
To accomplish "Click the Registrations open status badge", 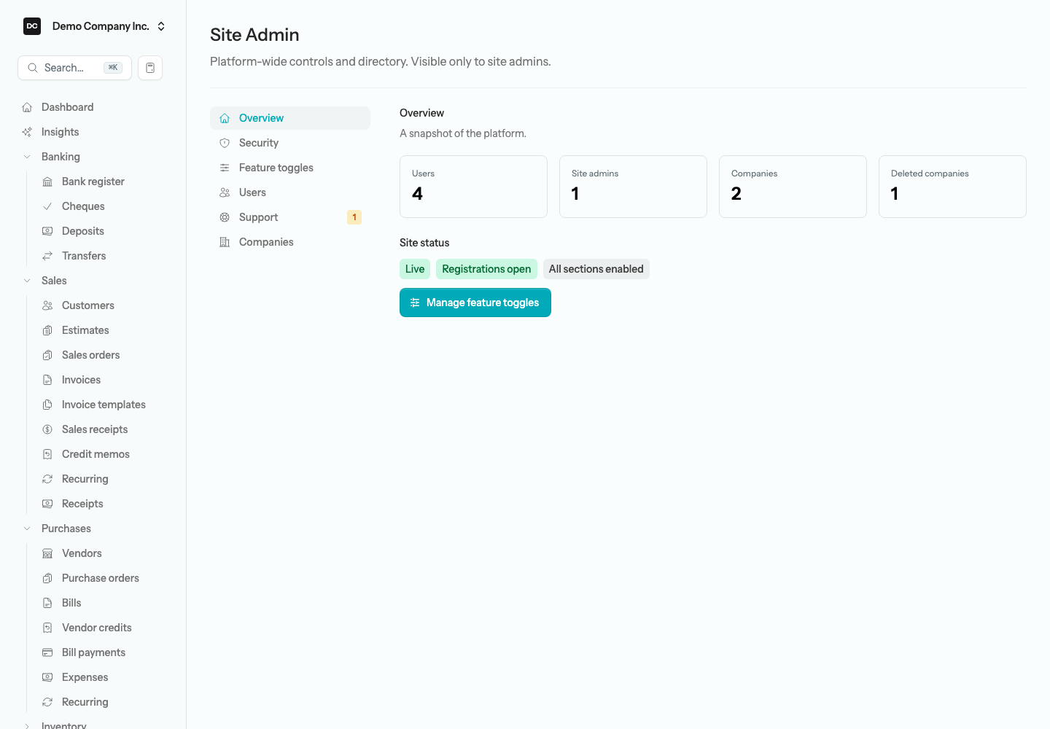I will (486, 269).
